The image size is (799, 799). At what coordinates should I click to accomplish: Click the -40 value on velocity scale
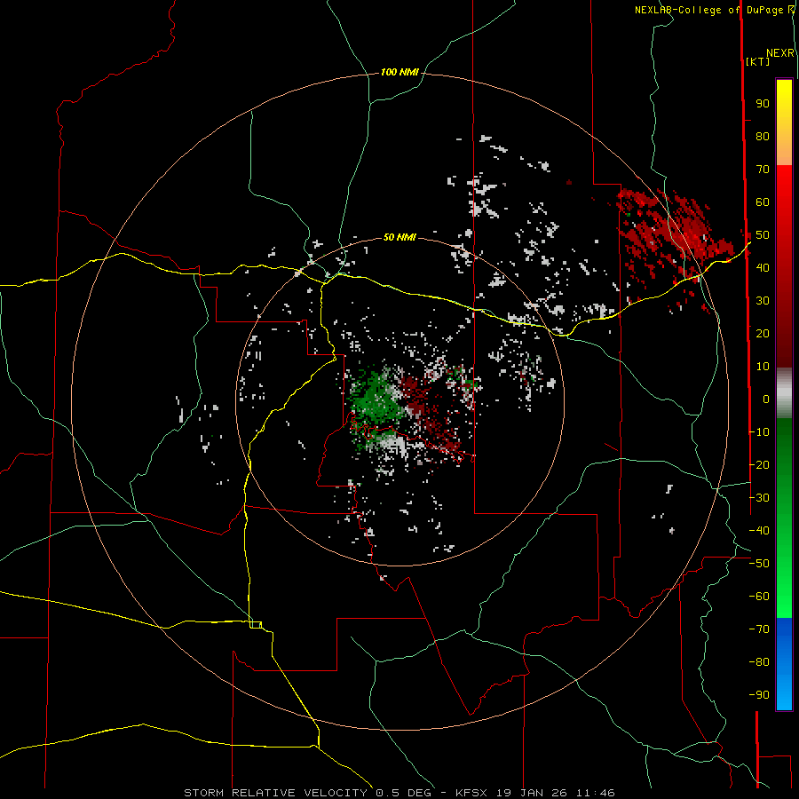tap(759, 531)
